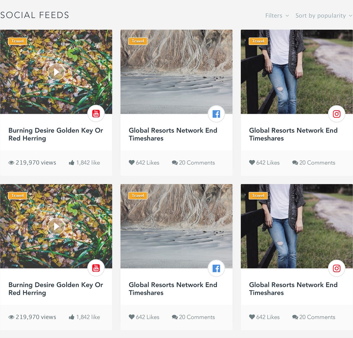
Task: Click the YouTube icon on the first Burning Desire card
Action: coord(96,114)
